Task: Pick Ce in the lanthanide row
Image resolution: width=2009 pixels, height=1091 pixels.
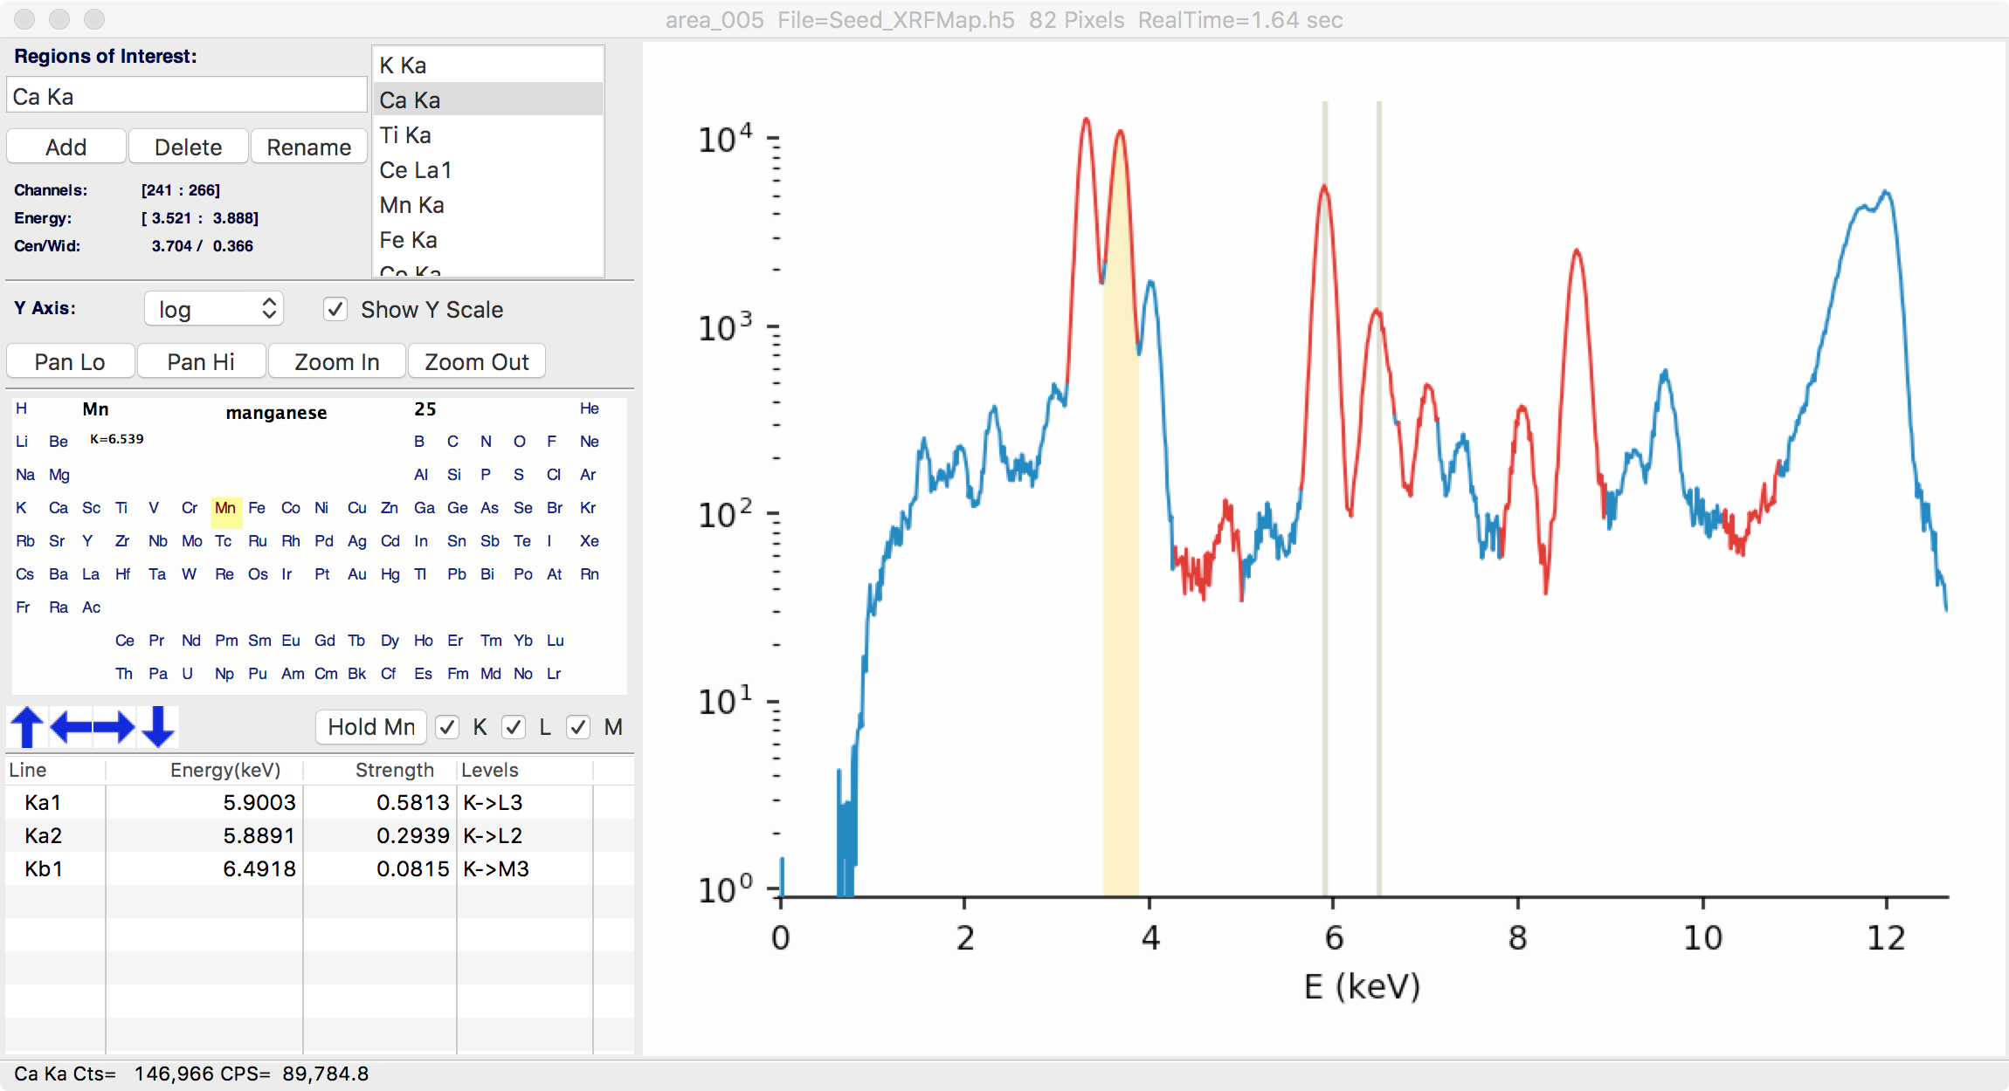Action: [x=125, y=641]
